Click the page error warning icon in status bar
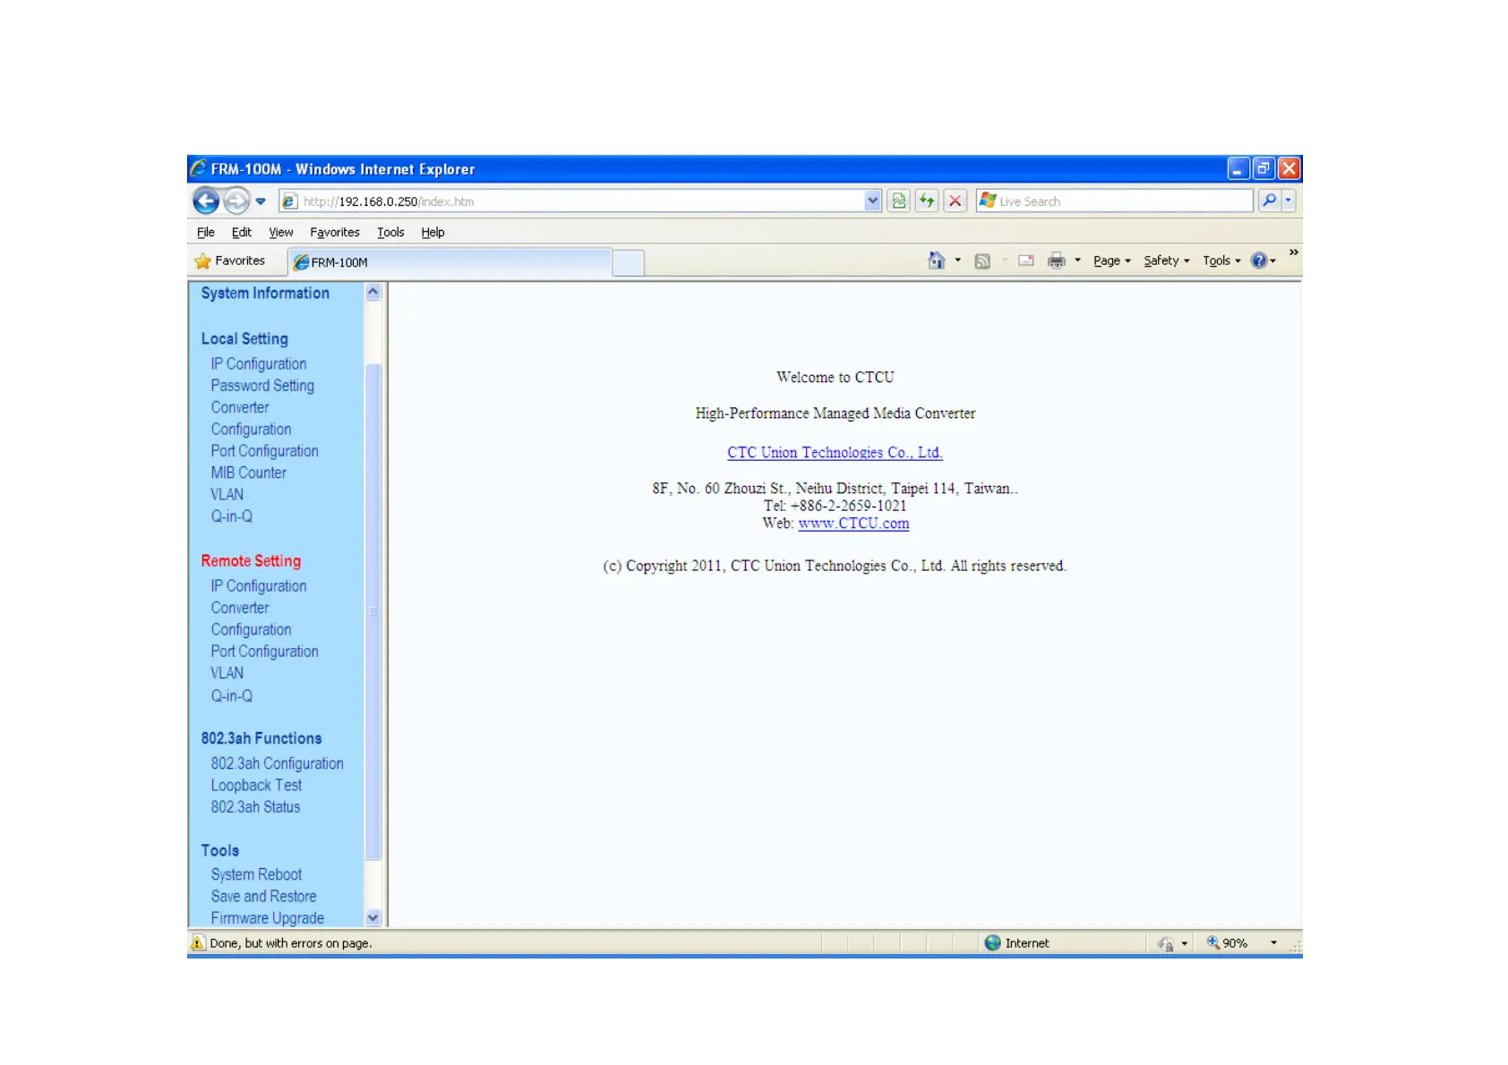 (x=199, y=943)
